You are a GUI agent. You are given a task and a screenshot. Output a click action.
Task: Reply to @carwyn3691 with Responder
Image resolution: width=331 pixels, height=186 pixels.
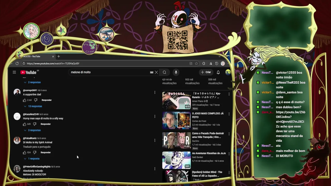(47, 100)
